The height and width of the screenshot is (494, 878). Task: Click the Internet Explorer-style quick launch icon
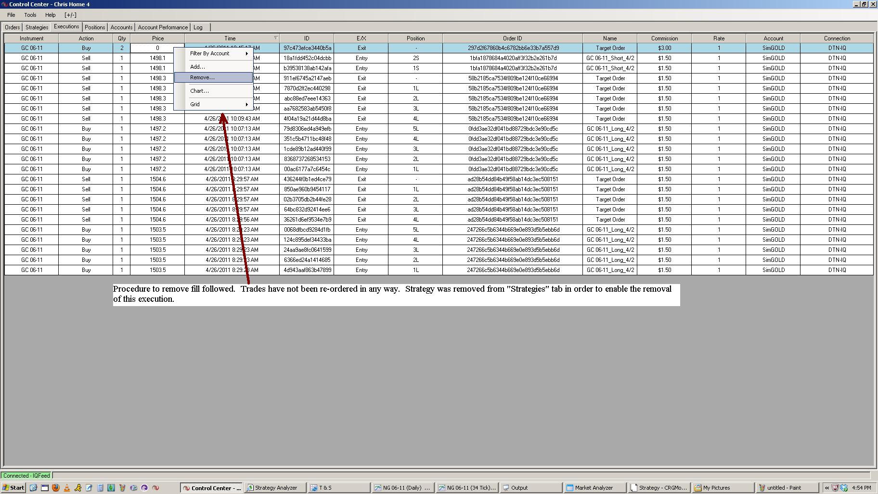click(34, 488)
